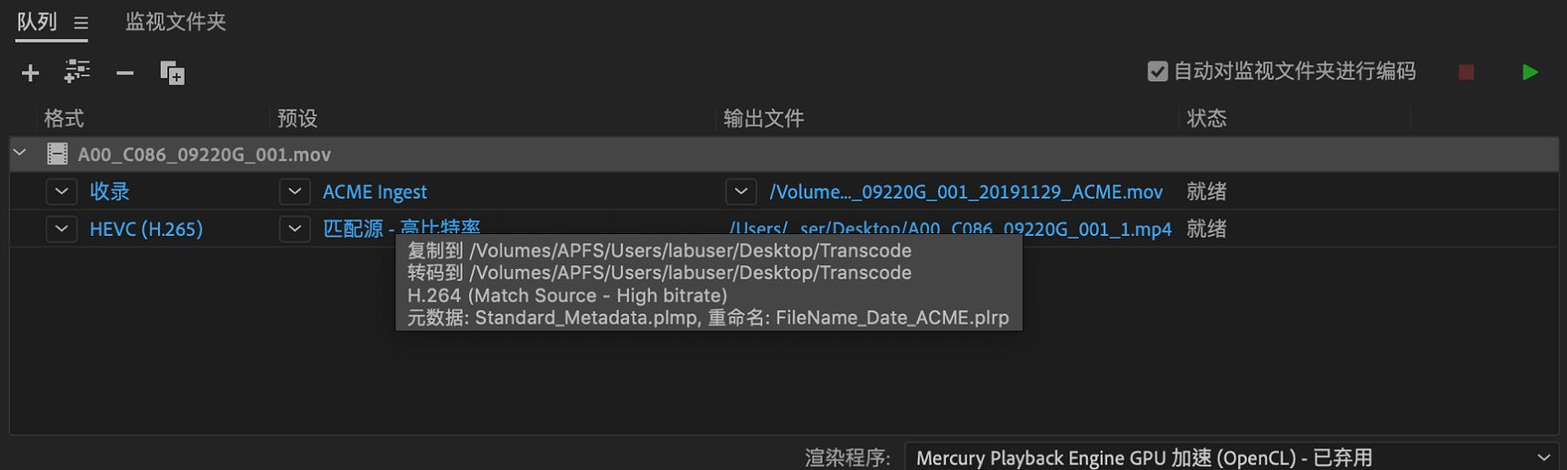Open the ACME.mov output file path link
Viewport: 1567px width, 470px height.
click(965, 192)
